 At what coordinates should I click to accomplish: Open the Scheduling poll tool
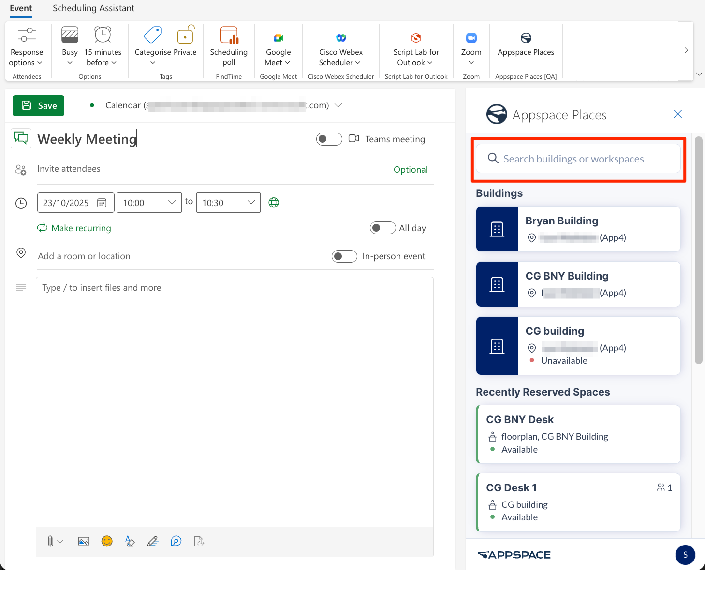pyautogui.click(x=229, y=47)
